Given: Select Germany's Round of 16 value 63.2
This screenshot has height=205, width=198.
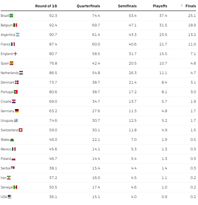Looking at the screenshot, I should (53, 111).
